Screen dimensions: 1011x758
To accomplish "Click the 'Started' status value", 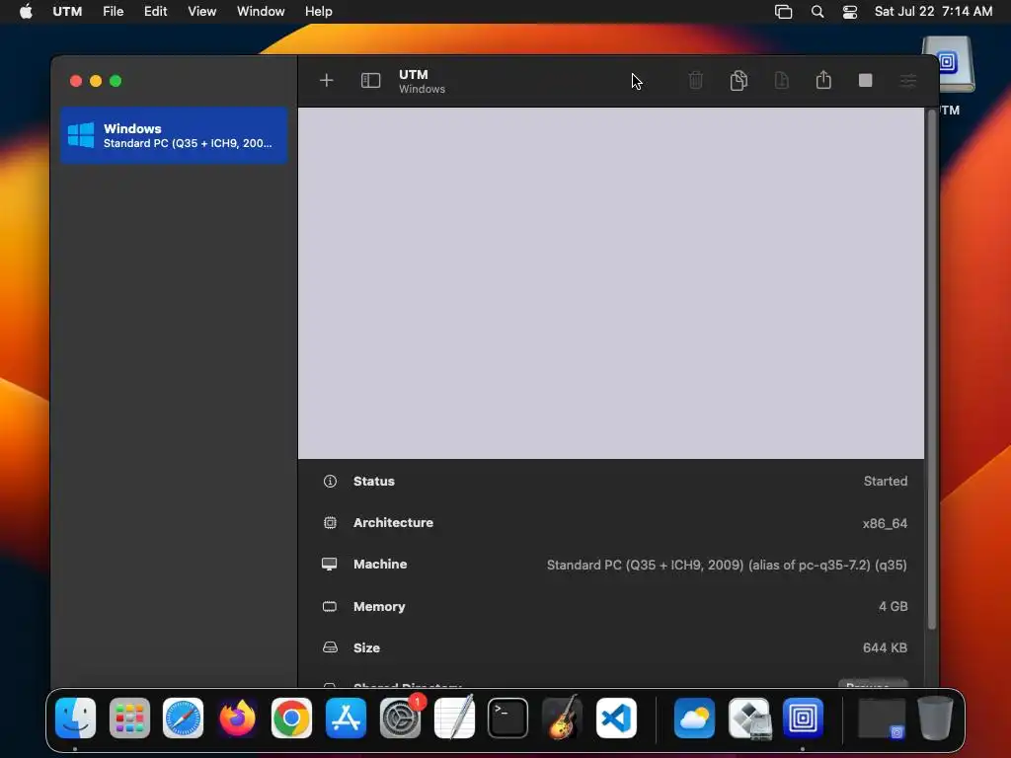I will [x=886, y=481].
